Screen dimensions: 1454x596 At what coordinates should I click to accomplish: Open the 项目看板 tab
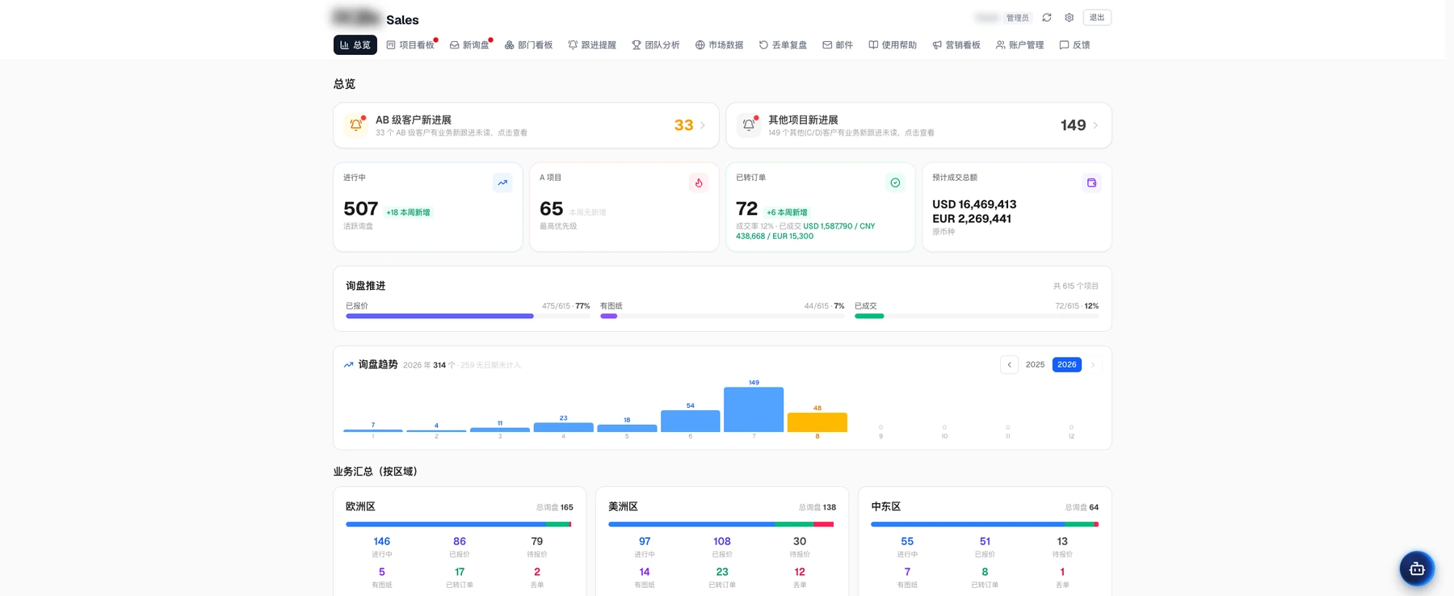[x=411, y=45]
